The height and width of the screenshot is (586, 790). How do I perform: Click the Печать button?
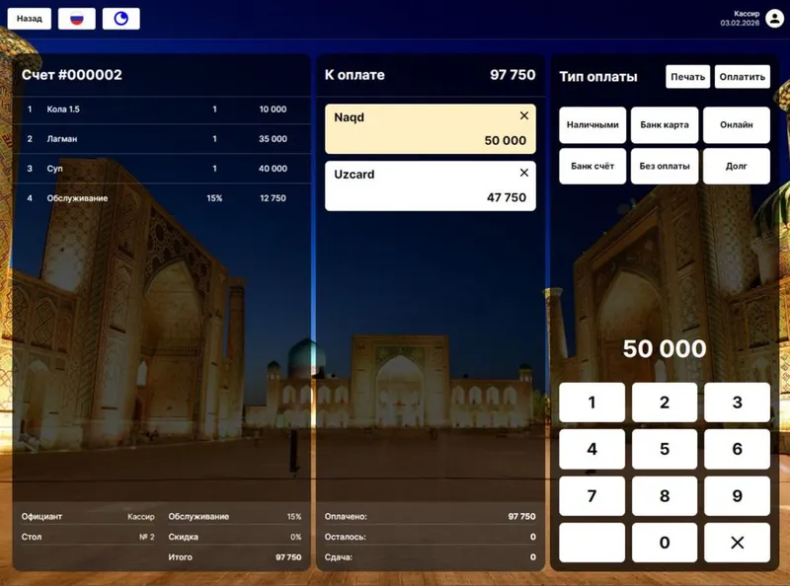(687, 77)
